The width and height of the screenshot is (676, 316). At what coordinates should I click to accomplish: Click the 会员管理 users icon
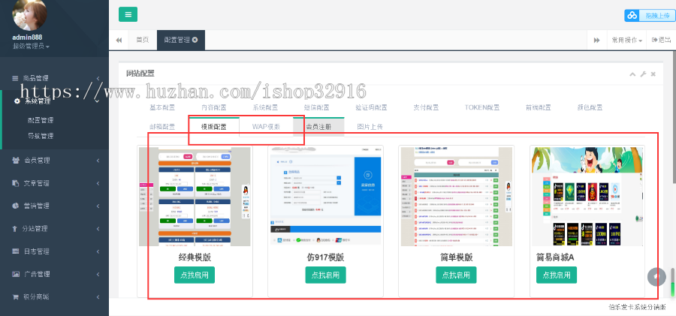pos(16,161)
